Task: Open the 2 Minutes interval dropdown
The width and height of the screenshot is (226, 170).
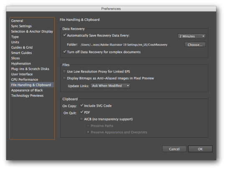Action: [192, 36]
